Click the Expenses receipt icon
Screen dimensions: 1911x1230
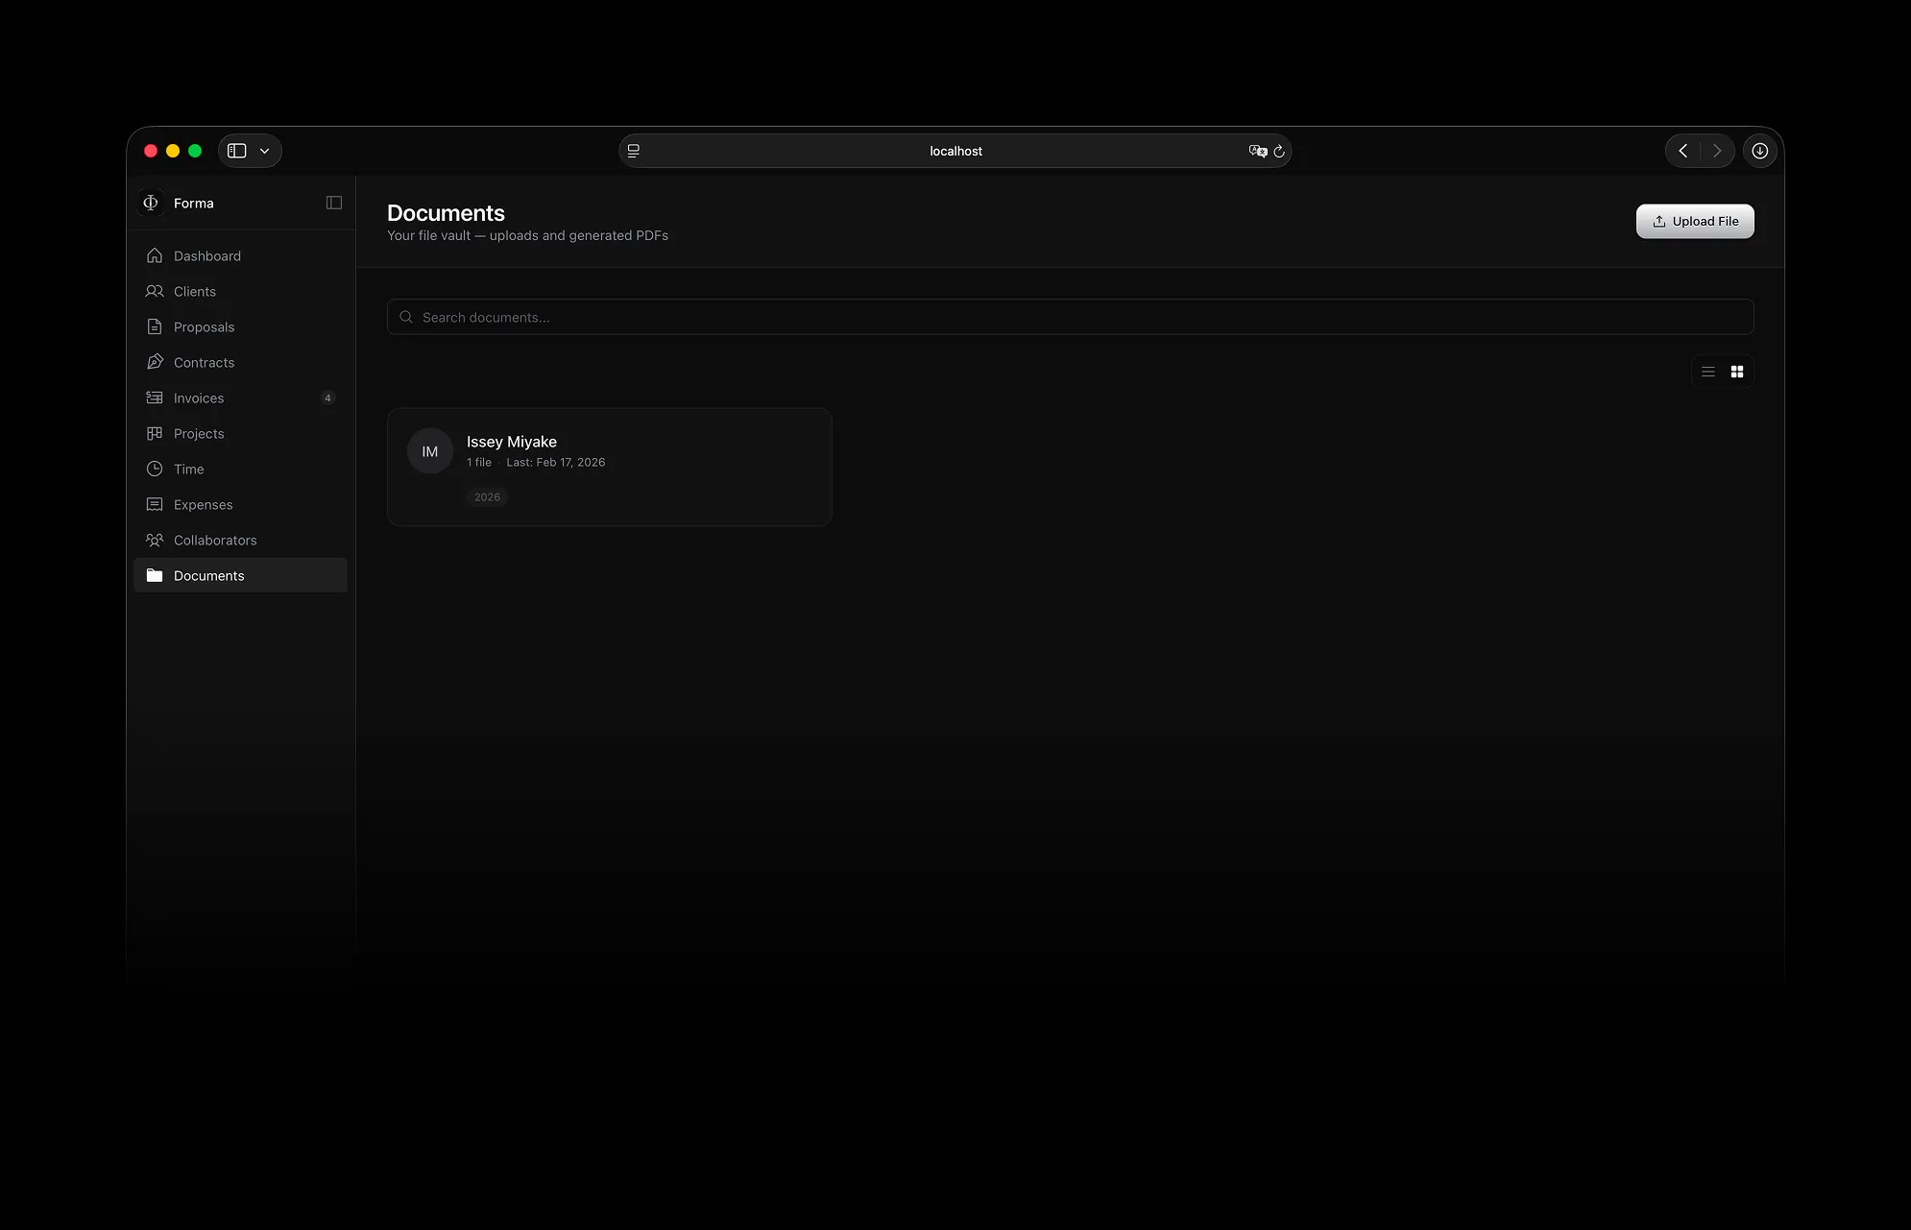pos(155,505)
